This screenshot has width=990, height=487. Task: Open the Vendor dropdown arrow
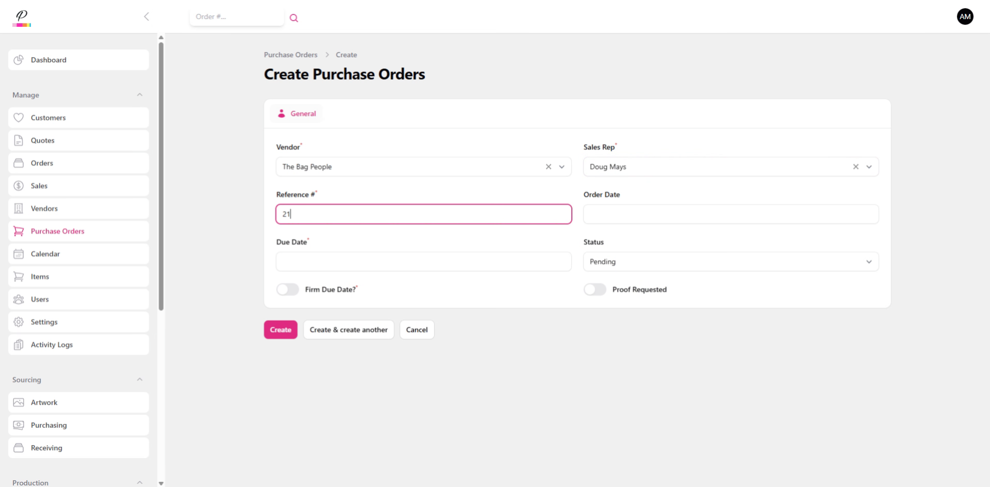562,167
